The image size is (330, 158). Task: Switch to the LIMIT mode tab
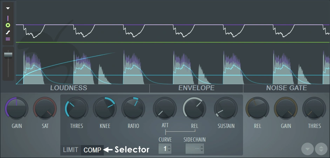click(71, 150)
